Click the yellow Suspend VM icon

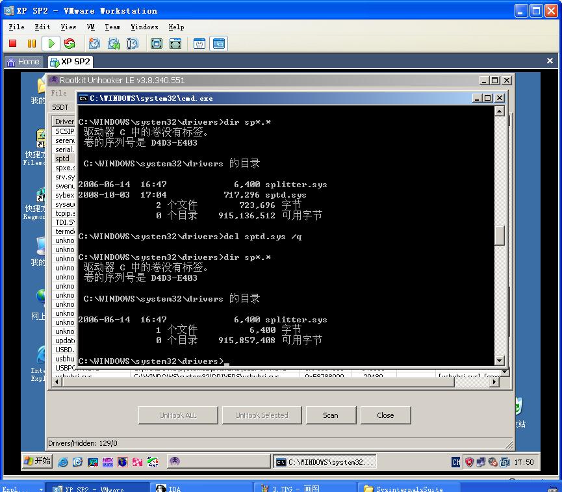click(32, 44)
